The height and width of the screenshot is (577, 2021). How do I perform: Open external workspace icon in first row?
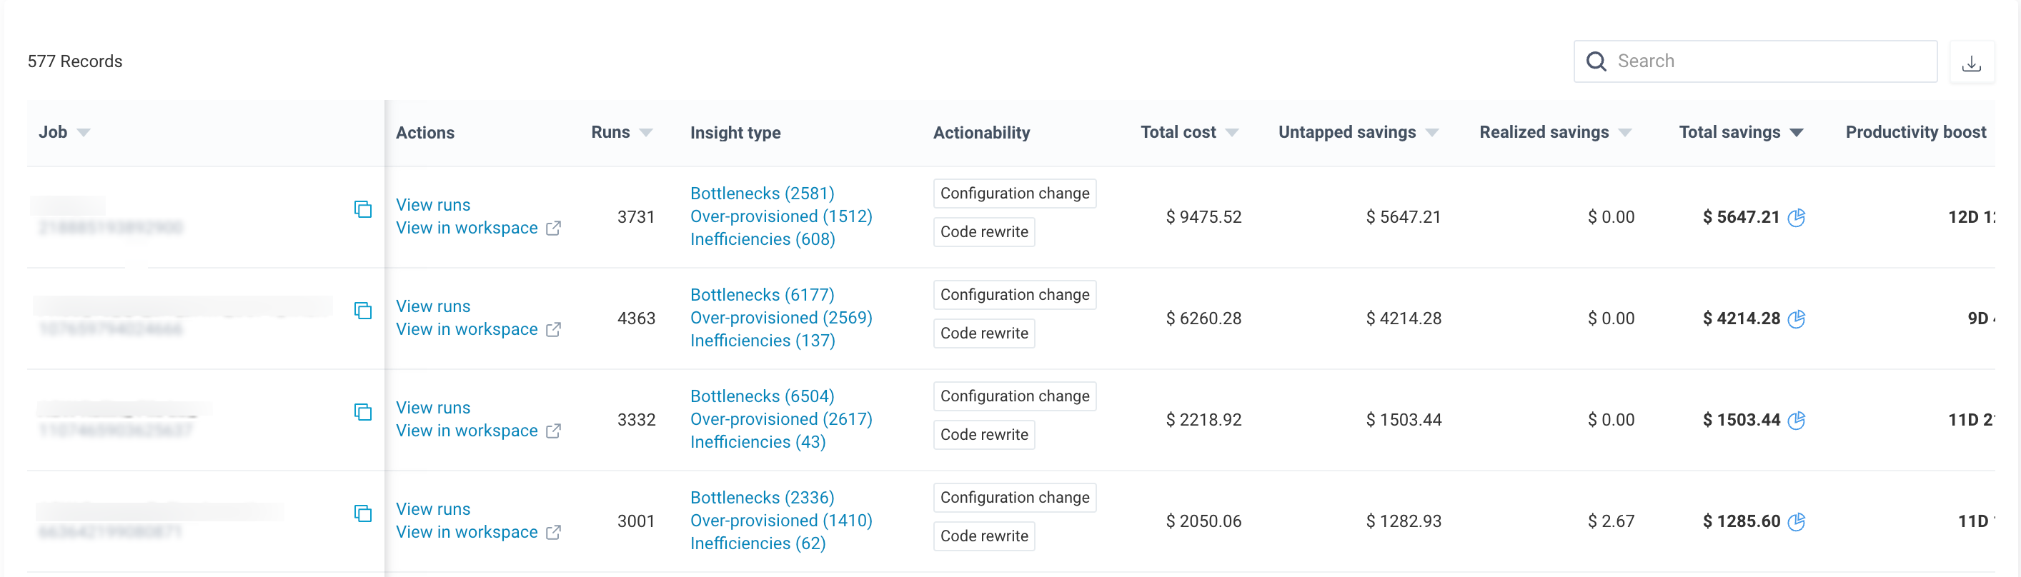553,228
